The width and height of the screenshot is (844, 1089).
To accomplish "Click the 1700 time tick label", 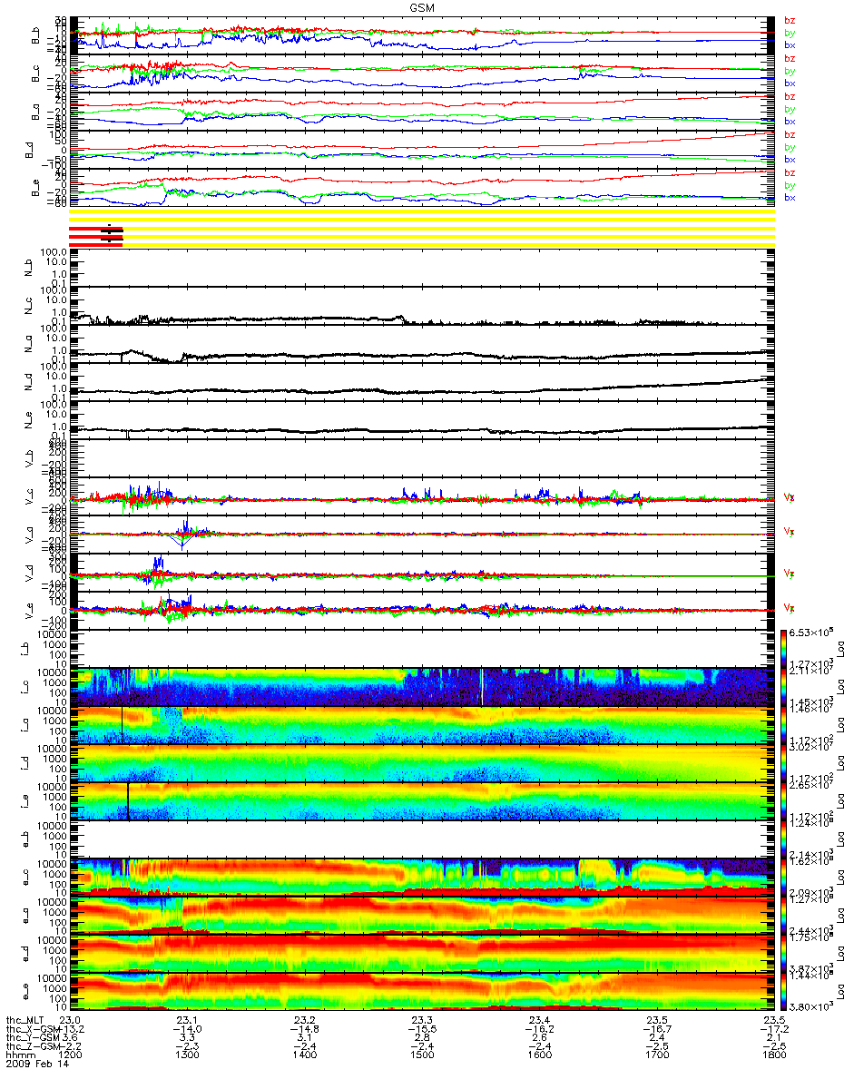I will [656, 1056].
